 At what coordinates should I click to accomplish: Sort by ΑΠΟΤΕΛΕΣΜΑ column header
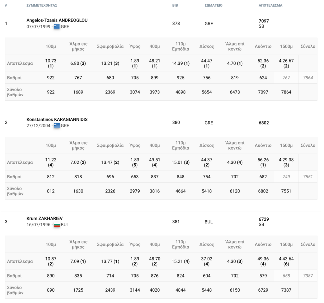(271, 5)
